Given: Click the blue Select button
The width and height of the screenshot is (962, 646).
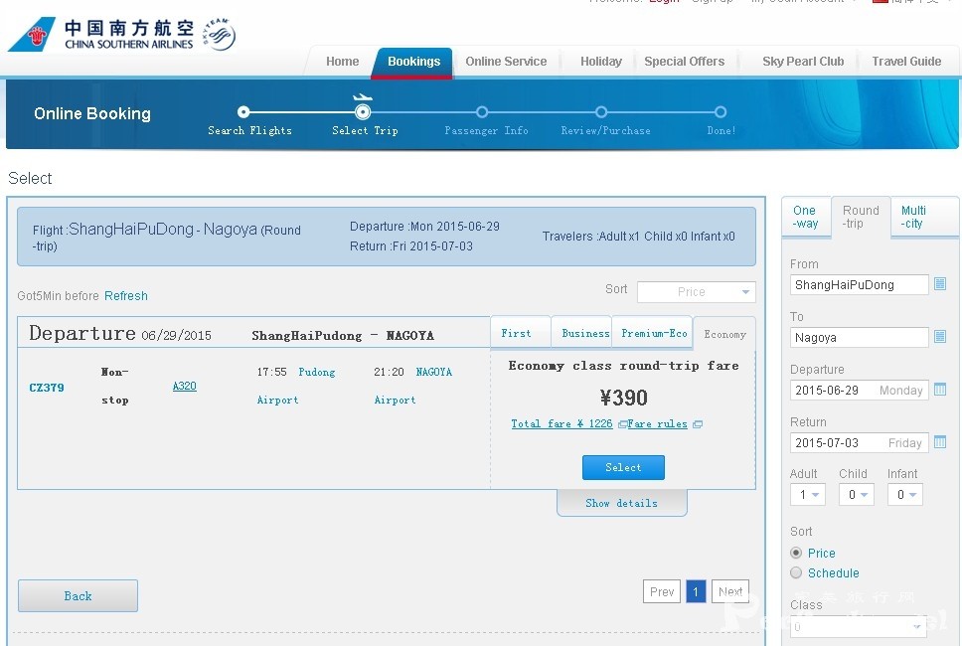Looking at the screenshot, I should point(623,467).
